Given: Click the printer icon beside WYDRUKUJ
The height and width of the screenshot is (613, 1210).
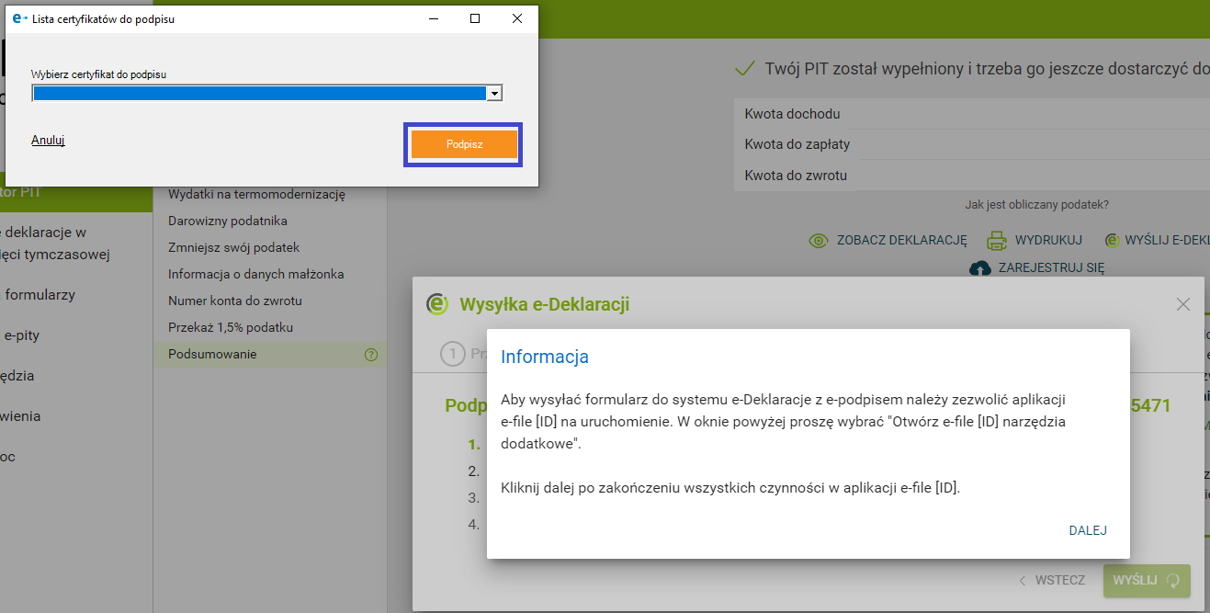Looking at the screenshot, I should (x=997, y=241).
